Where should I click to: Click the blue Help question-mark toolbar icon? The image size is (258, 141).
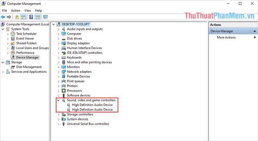pyautogui.click(x=31, y=17)
